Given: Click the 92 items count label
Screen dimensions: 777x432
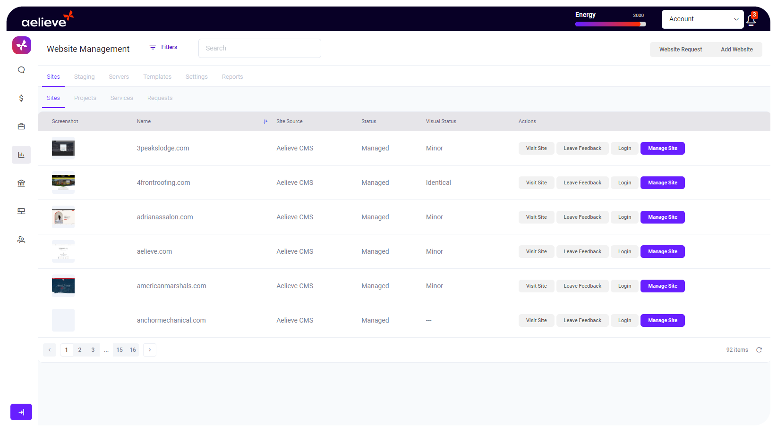Looking at the screenshot, I should click(737, 350).
